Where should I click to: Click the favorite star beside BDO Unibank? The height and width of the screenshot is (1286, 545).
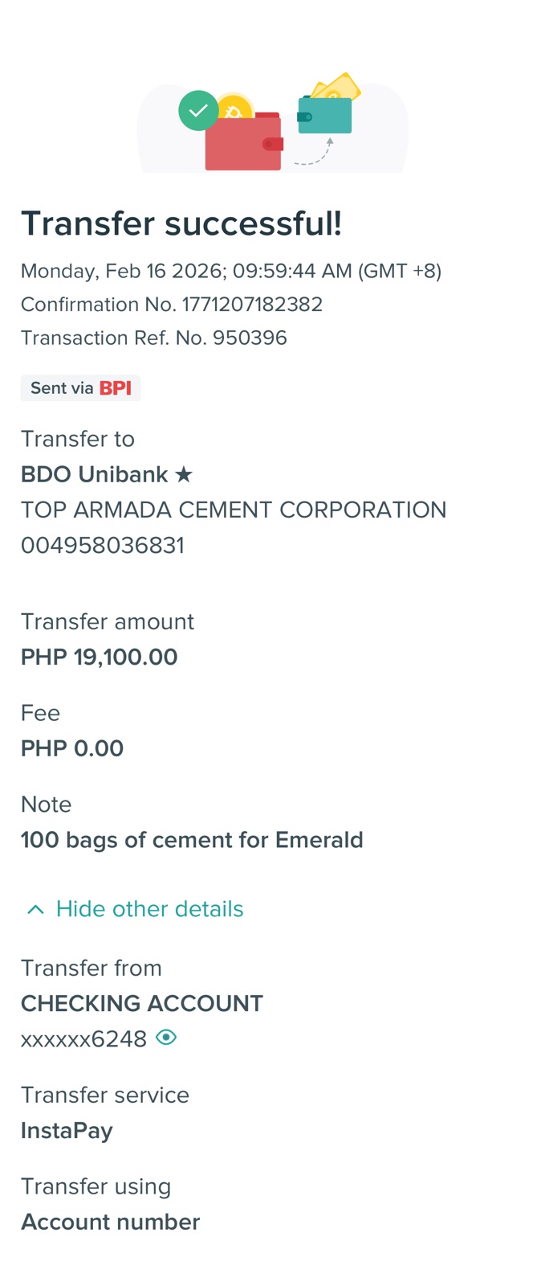pyautogui.click(x=184, y=474)
